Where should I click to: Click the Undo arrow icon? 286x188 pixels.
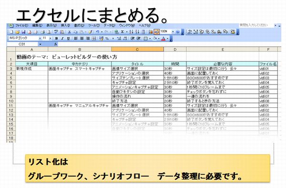pos(98,32)
